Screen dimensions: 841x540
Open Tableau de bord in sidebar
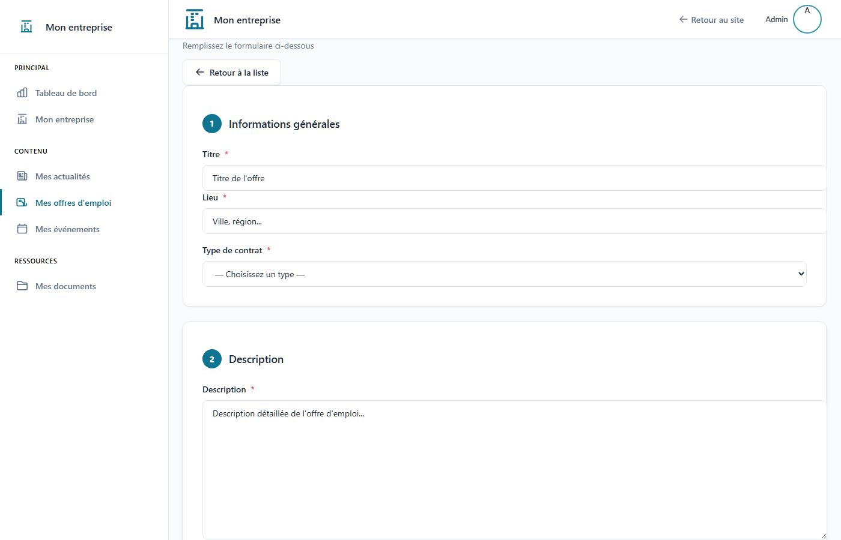pyautogui.click(x=66, y=93)
